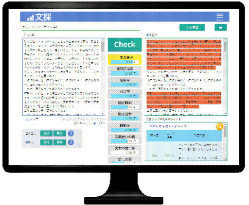Click the Check button
Screen dimensions: 249x205
pos(124,45)
